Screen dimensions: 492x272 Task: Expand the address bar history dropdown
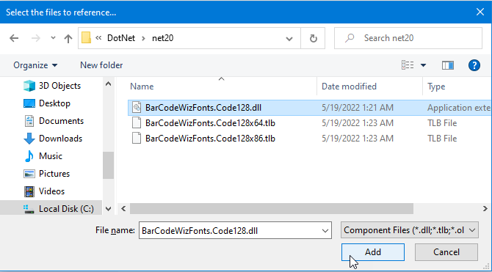point(289,39)
